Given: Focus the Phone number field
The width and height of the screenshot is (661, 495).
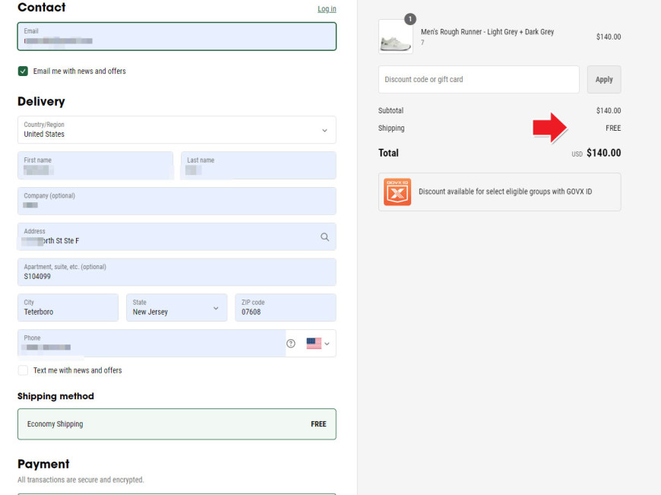Looking at the screenshot, I should coord(152,344).
